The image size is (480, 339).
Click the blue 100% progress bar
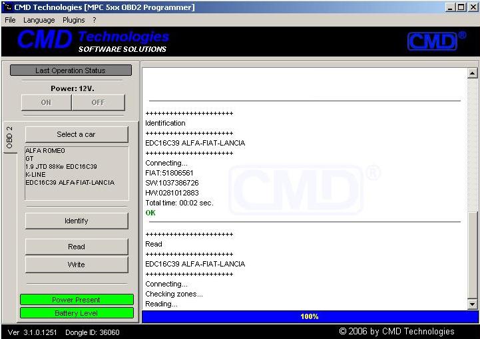tap(310, 316)
